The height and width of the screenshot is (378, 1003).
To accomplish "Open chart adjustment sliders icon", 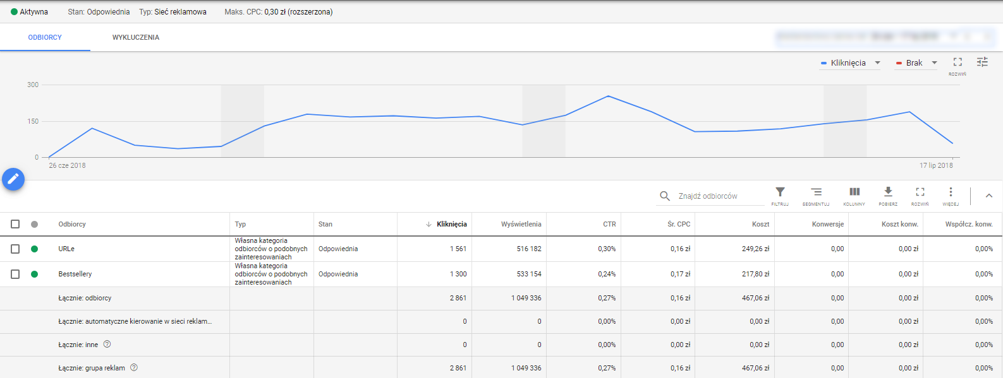I will click(982, 62).
